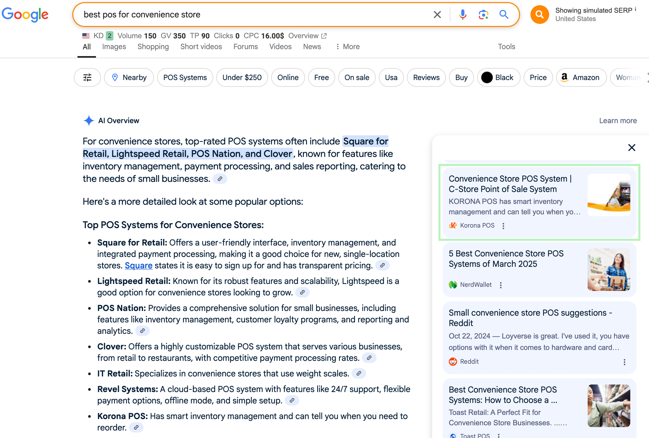Toggle the On sale filter chip
The height and width of the screenshot is (438, 649).
tap(357, 78)
